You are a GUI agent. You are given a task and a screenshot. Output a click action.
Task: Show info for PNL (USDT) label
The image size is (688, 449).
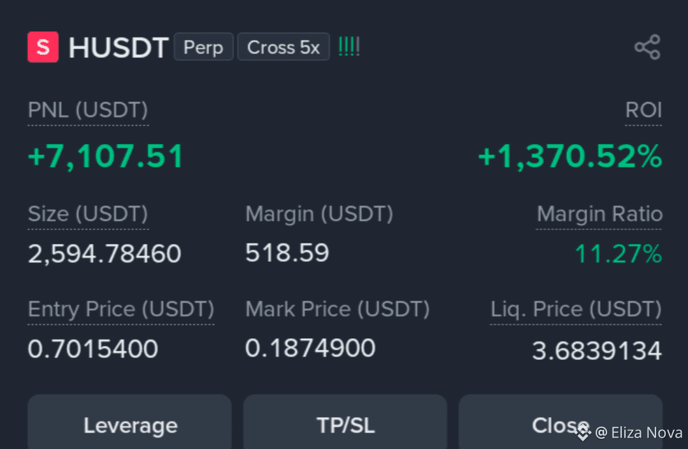pos(88,110)
